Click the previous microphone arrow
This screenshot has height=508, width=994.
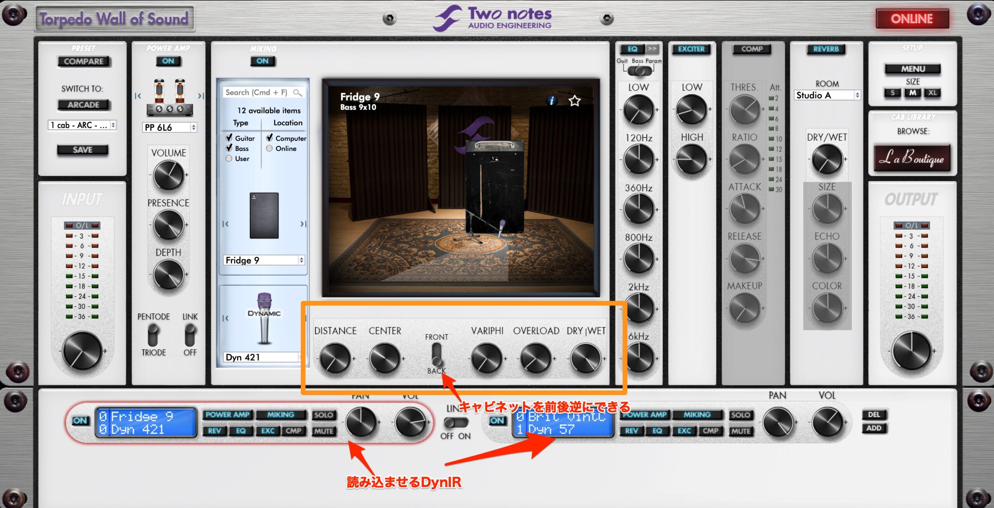tap(225, 318)
